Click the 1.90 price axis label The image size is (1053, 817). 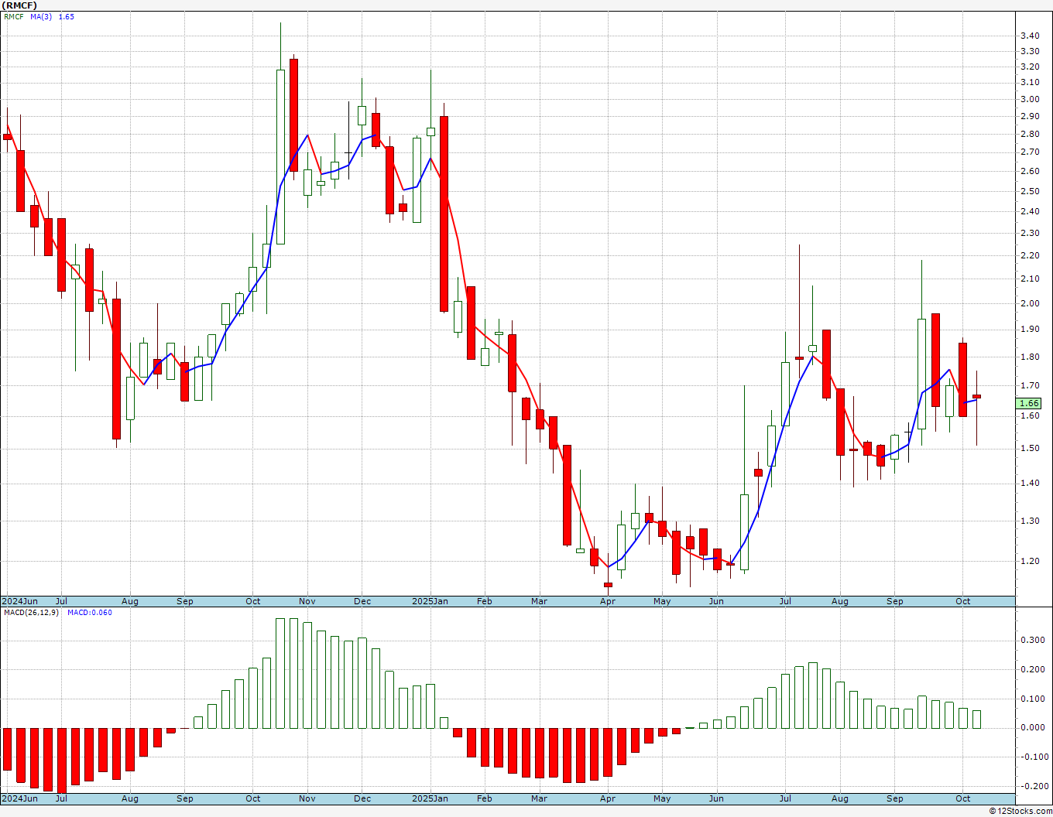click(x=1030, y=329)
